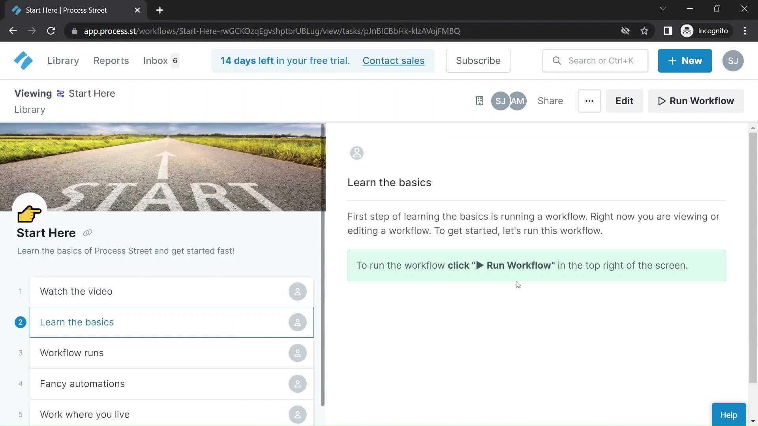Click the search icon
Viewport: 758px width, 426px height.
pyautogui.click(x=557, y=60)
